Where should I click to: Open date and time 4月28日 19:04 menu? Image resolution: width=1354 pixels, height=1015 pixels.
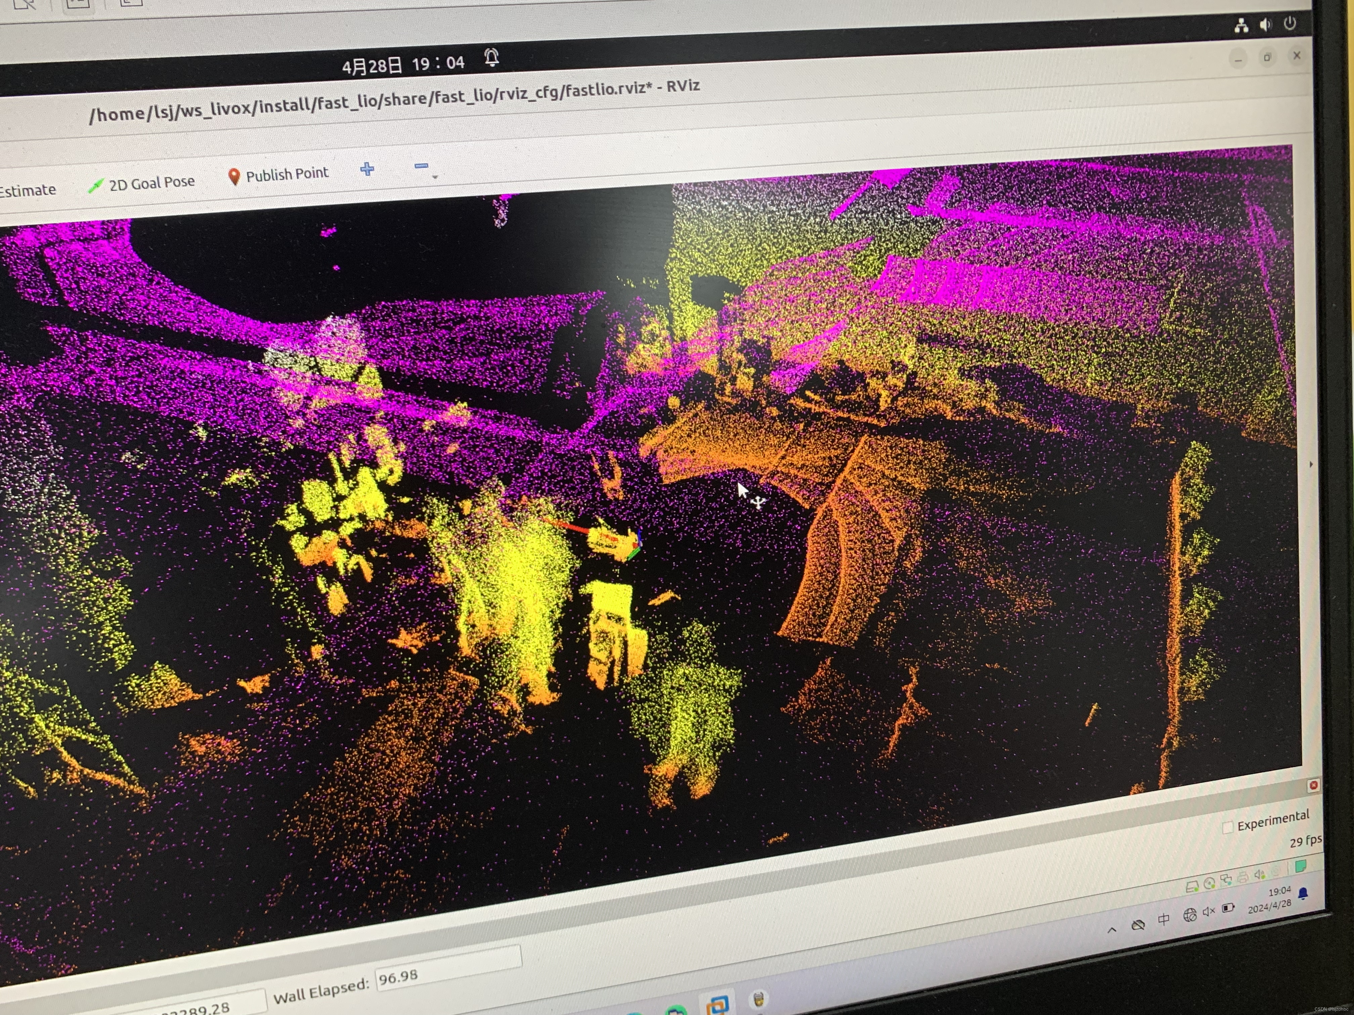click(403, 64)
